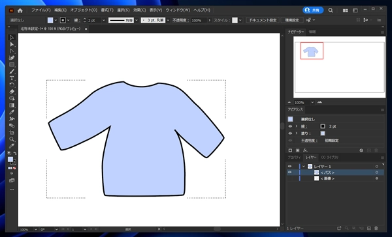Click the Paintbrush tool

12,72
